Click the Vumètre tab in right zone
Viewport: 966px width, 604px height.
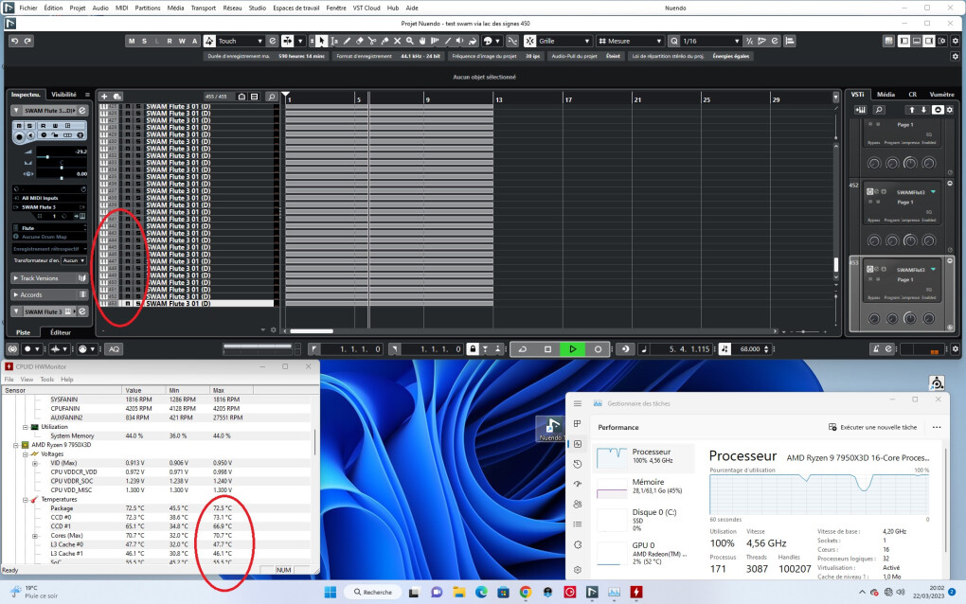click(x=941, y=95)
